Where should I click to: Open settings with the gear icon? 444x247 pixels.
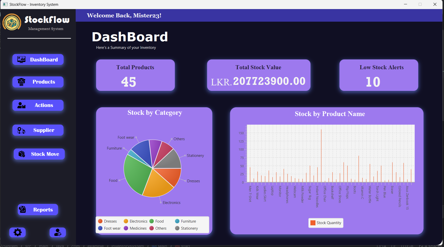click(17, 232)
